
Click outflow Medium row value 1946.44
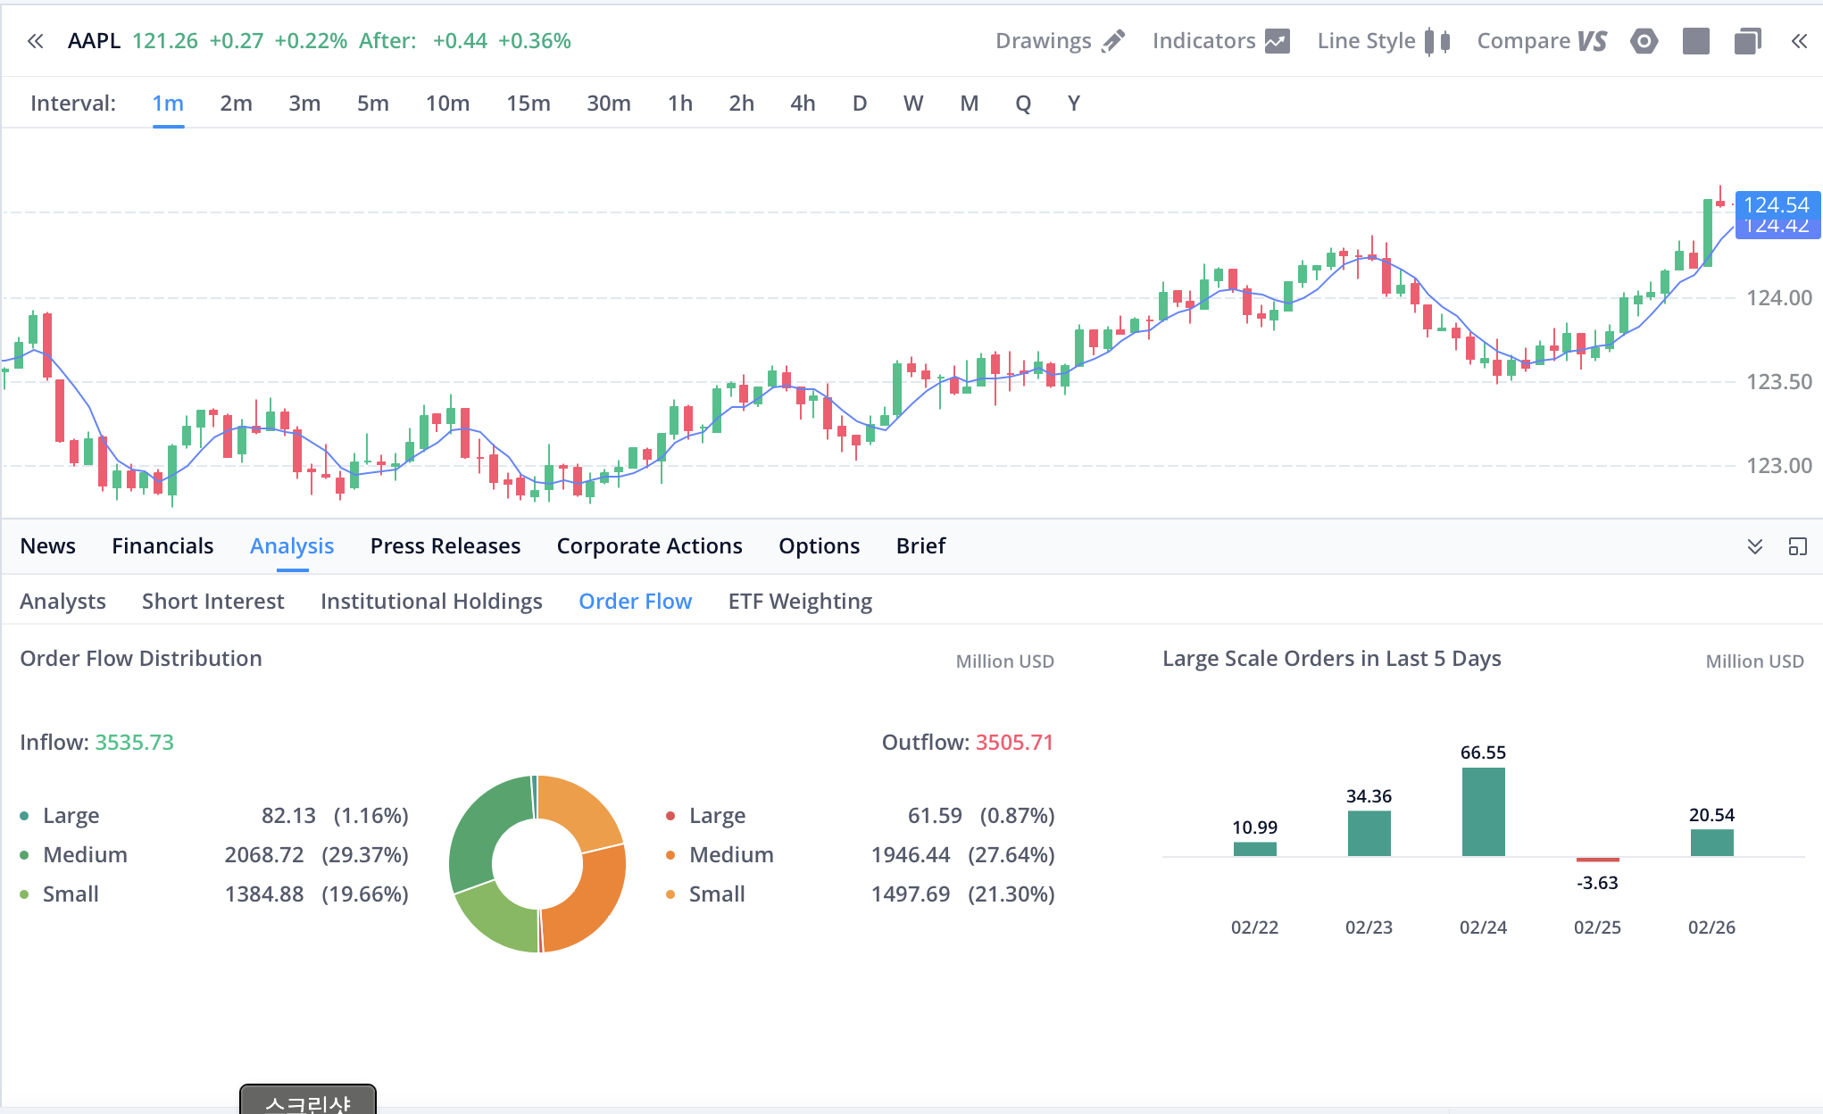click(911, 855)
